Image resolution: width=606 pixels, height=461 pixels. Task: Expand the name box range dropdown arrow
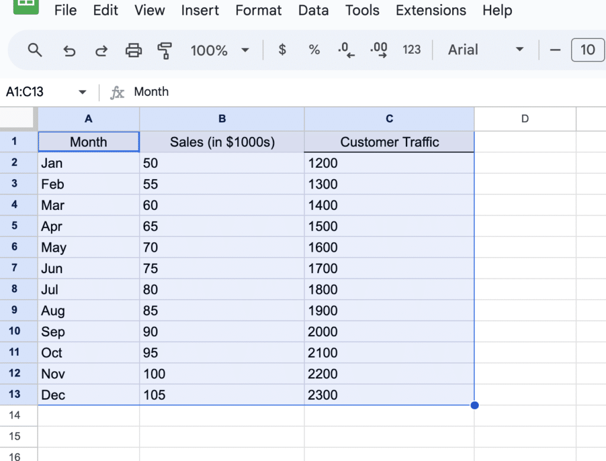[x=82, y=92]
